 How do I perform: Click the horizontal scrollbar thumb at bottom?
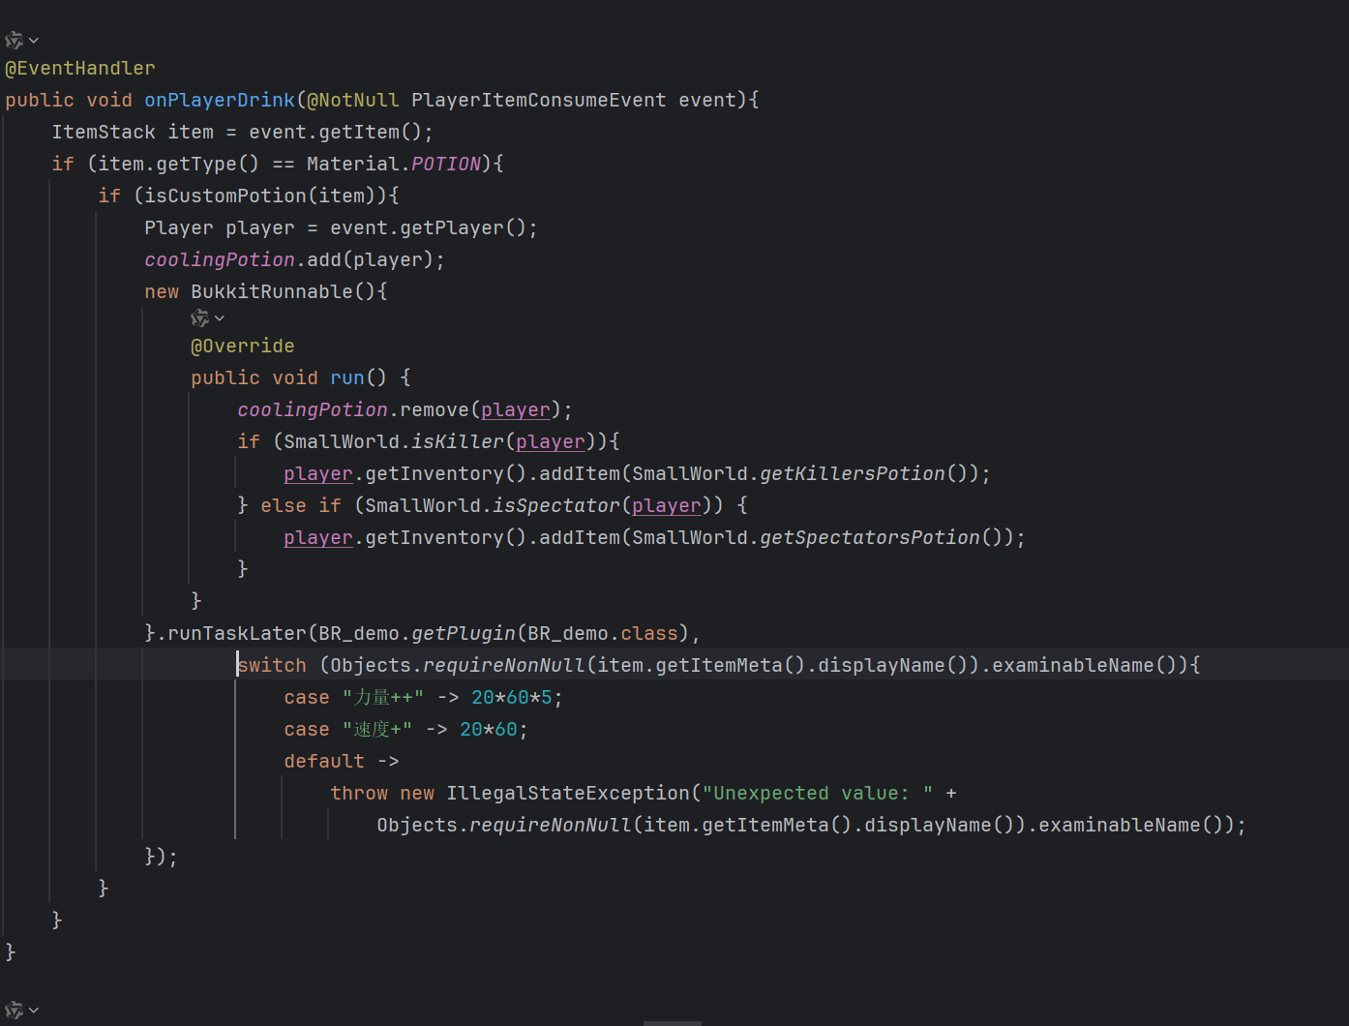point(673,1022)
